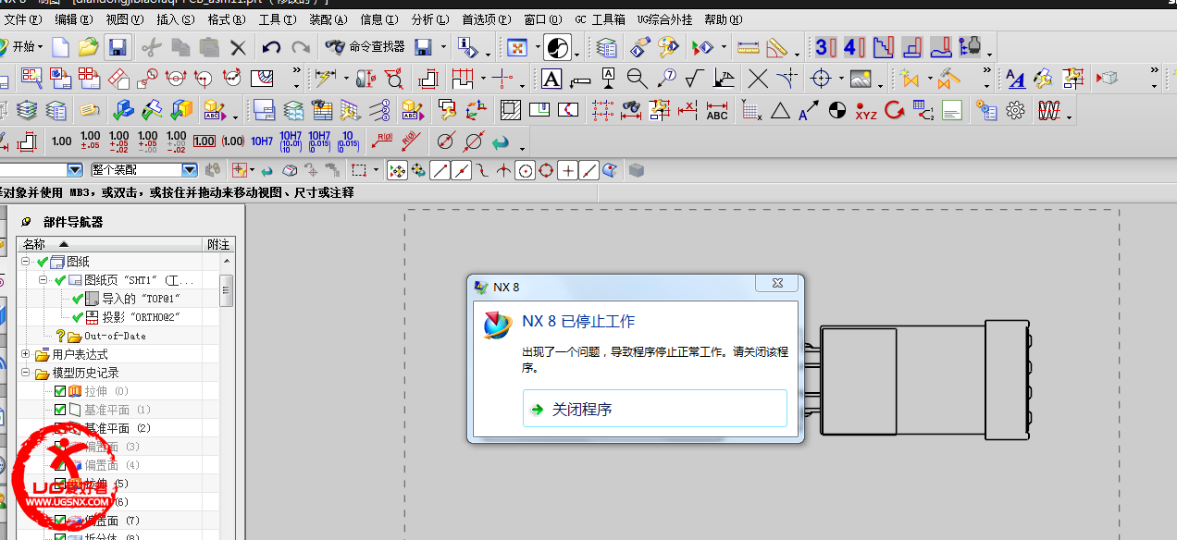Open the 编辑(E) menu
The image size is (1177, 540).
pos(73,19)
